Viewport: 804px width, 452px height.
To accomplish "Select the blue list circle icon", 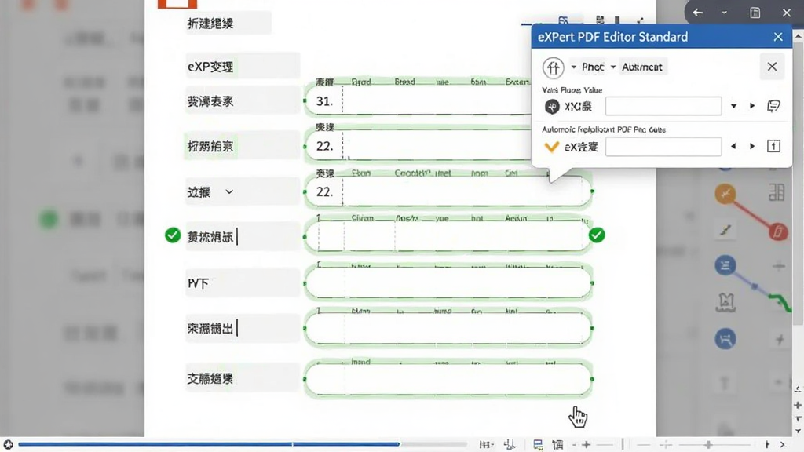I will point(725,265).
